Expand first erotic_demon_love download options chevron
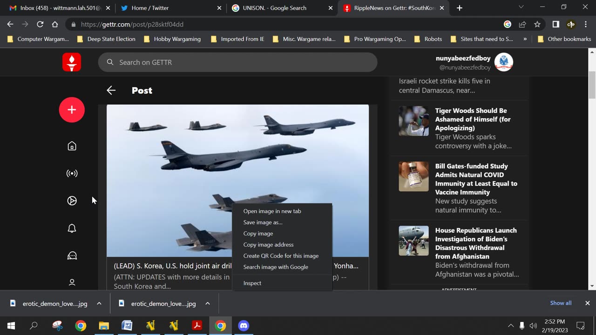Screen dimensions: 596x335 pyautogui.click(x=99, y=303)
